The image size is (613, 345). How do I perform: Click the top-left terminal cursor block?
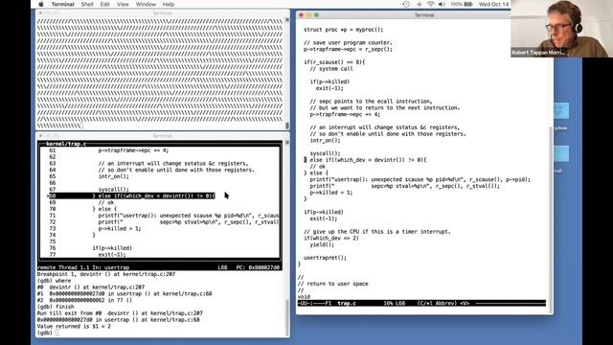81,126
